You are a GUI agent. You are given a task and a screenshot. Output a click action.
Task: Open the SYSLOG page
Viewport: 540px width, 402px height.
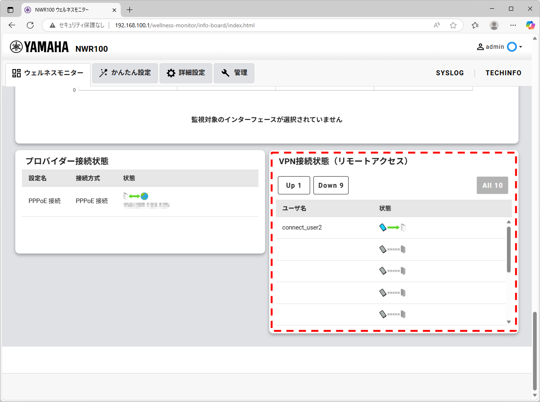450,73
